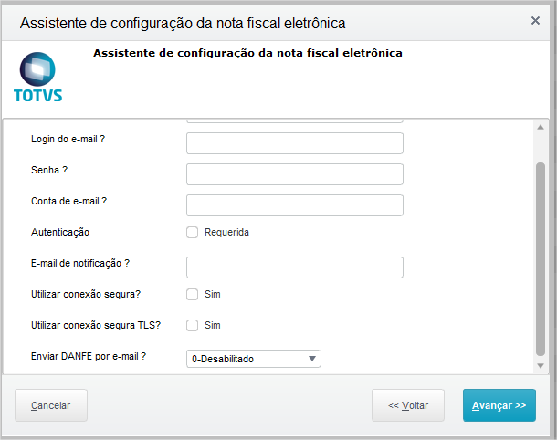Viewport: 557px width, 440px height.
Task: Go back with the Voltar button
Action: coord(408,405)
